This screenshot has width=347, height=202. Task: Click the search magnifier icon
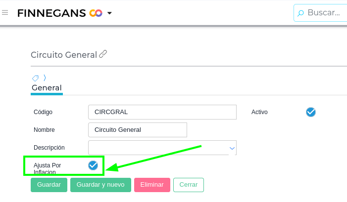[300, 13]
